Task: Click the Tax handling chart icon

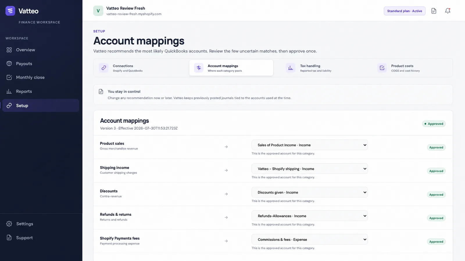Action: (x=290, y=68)
